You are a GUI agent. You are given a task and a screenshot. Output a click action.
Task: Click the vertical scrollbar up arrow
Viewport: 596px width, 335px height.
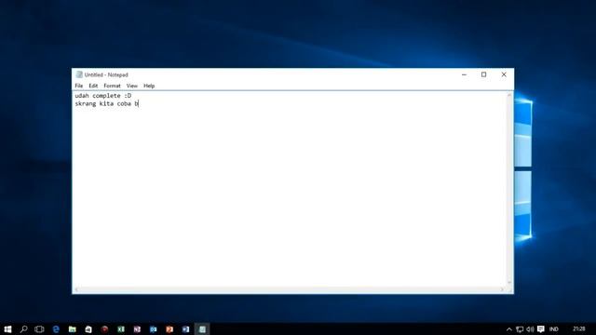tap(509, 95)
